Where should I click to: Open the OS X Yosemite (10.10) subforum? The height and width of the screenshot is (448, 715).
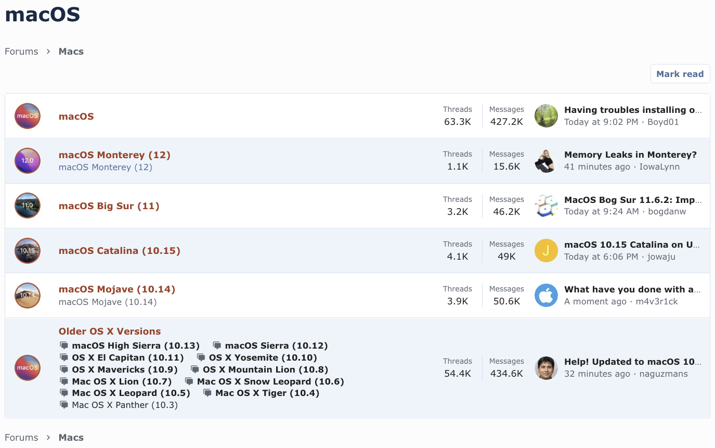coord(263,357)
